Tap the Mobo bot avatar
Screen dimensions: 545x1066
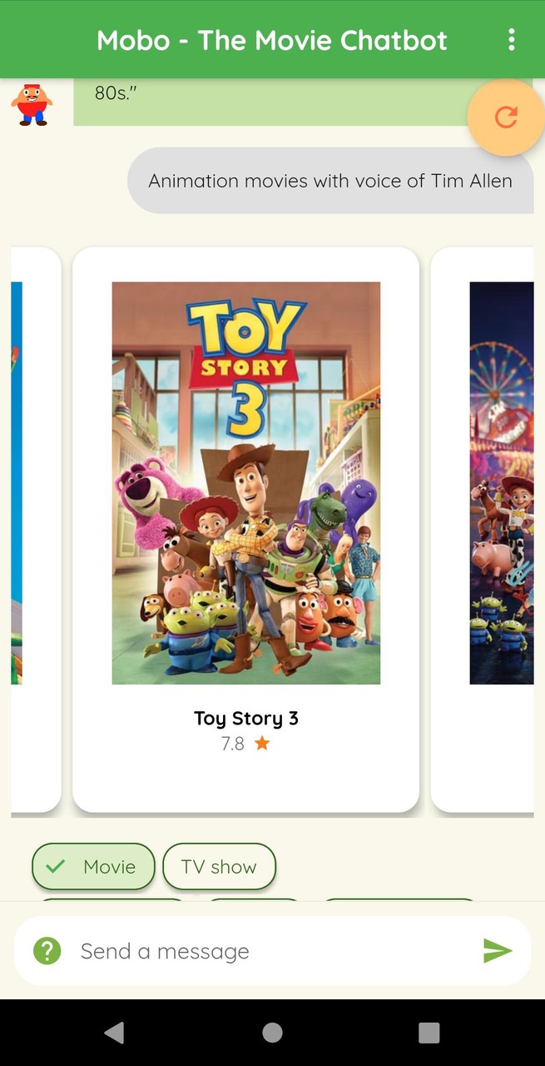[x=32, y=104]
